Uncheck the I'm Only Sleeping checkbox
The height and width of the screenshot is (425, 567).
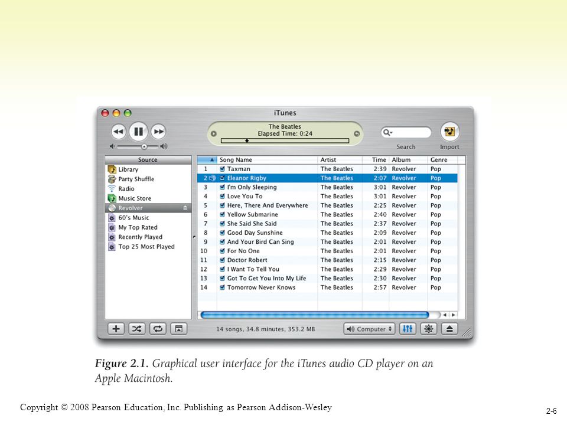pos(223,187)
